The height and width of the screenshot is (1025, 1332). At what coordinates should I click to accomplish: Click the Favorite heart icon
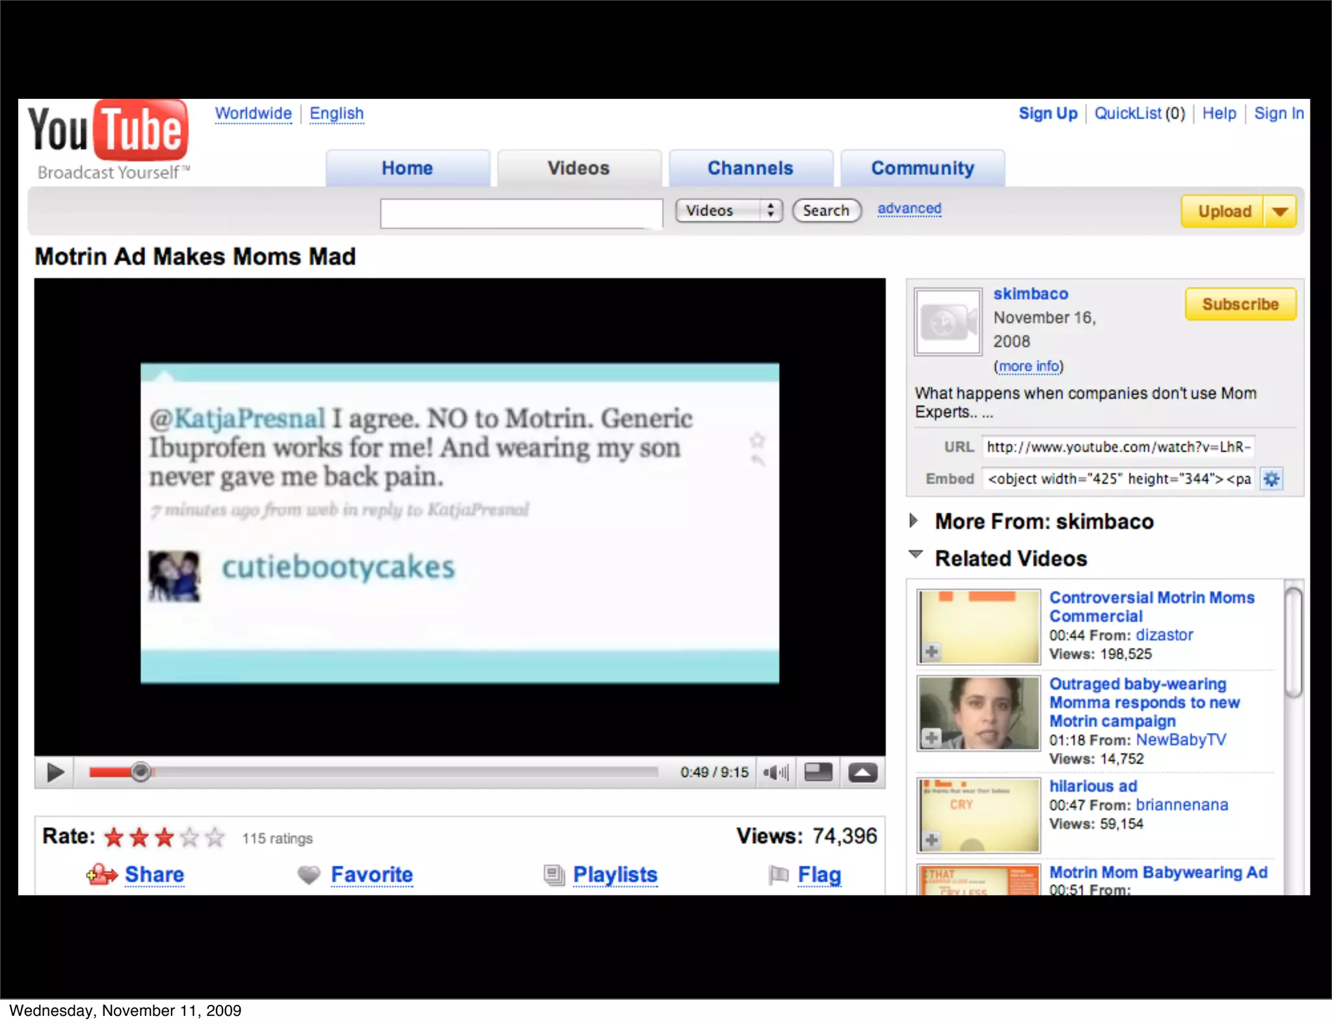(x=309, y=875)
